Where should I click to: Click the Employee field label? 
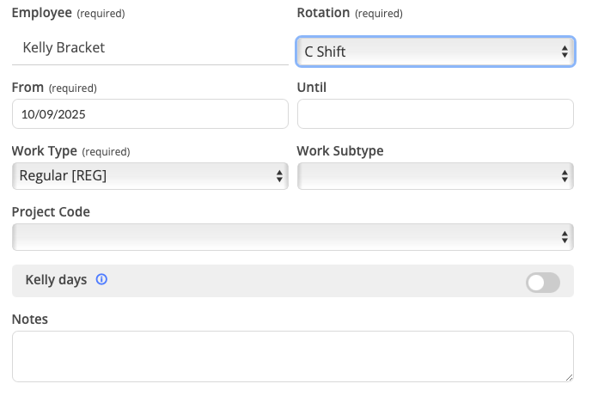coord(41,13)
